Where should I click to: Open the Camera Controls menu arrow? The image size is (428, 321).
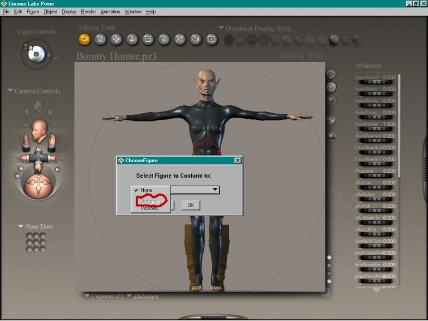click(10, 90)
